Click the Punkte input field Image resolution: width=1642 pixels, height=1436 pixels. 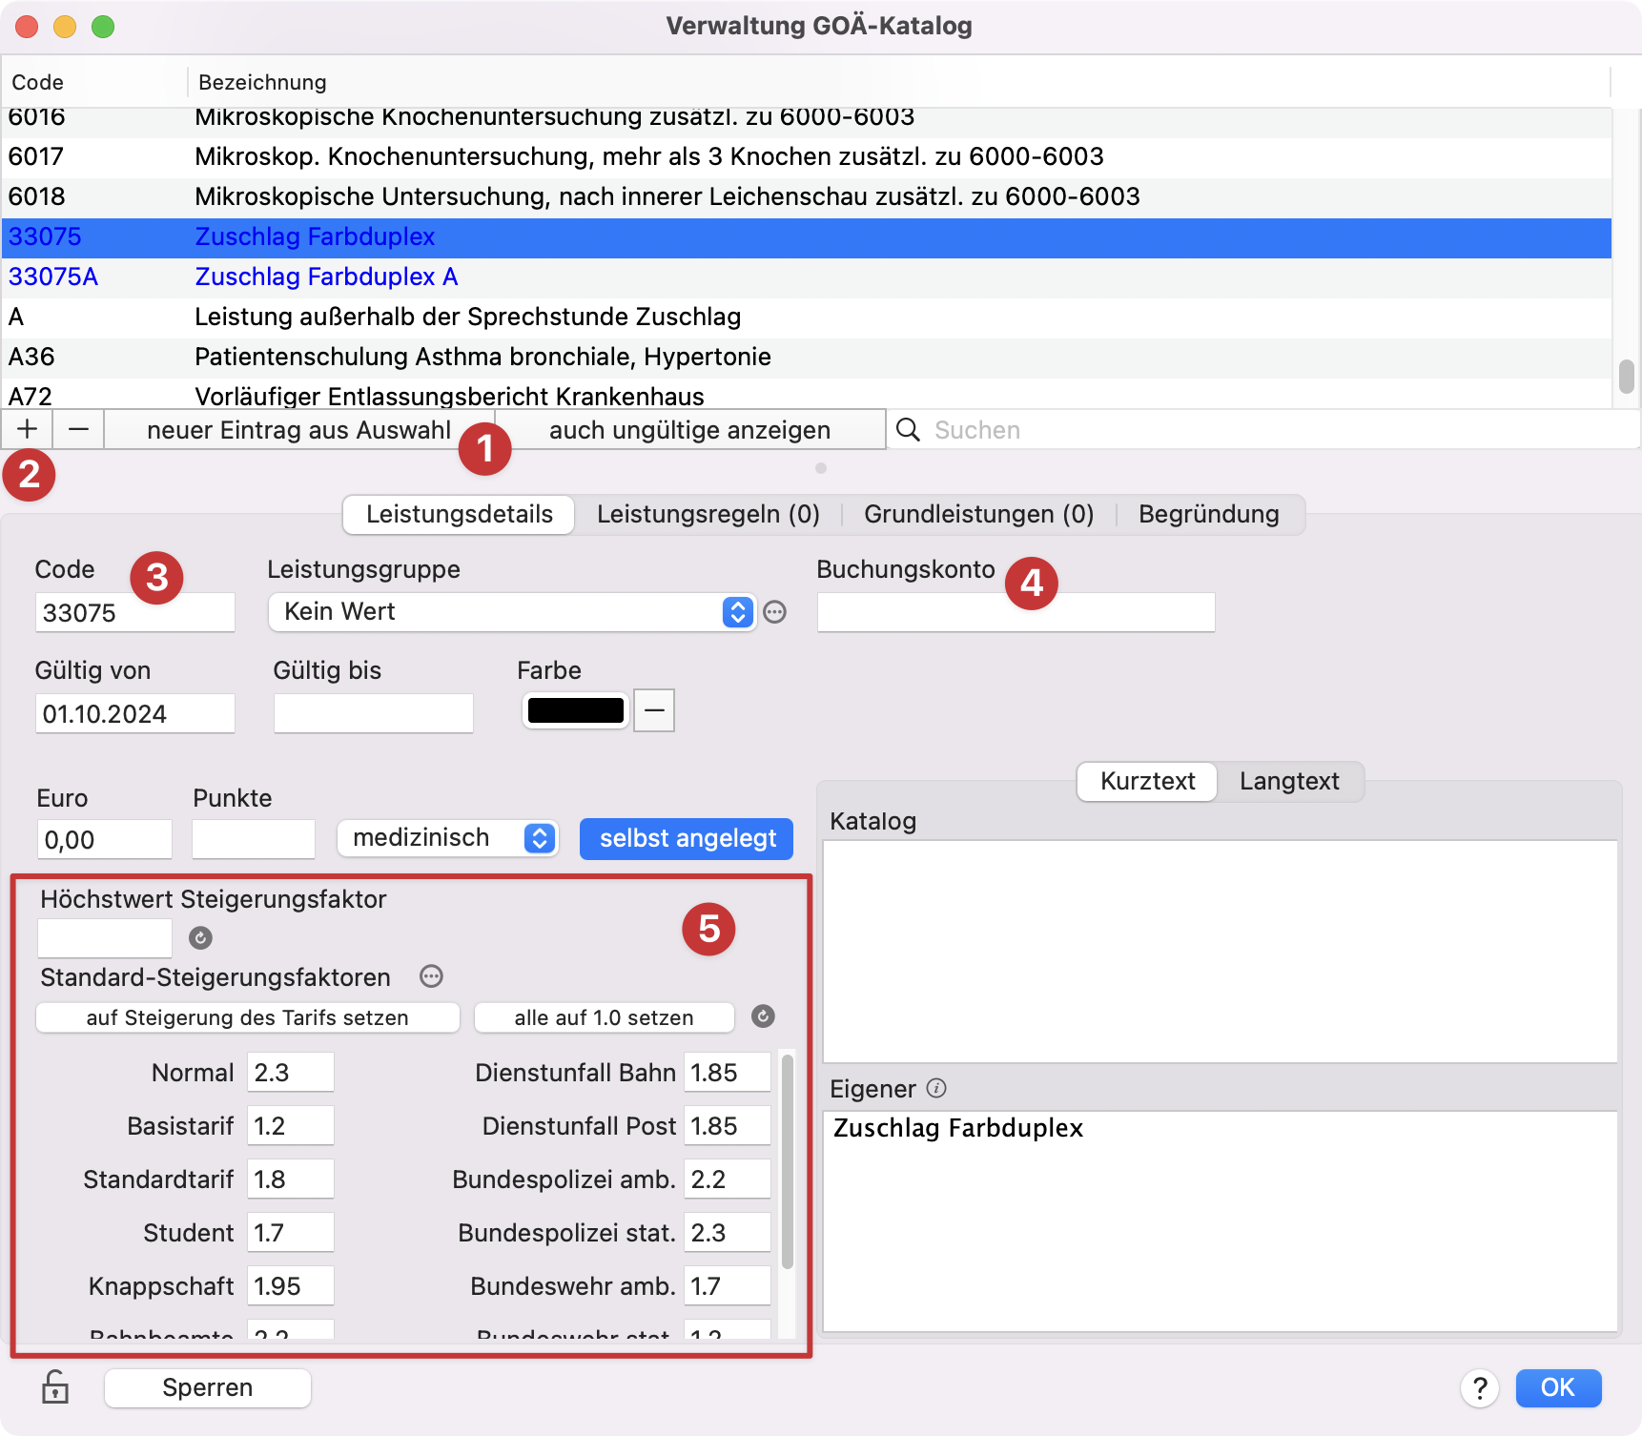pyautogui.click(x=254, y=839)
